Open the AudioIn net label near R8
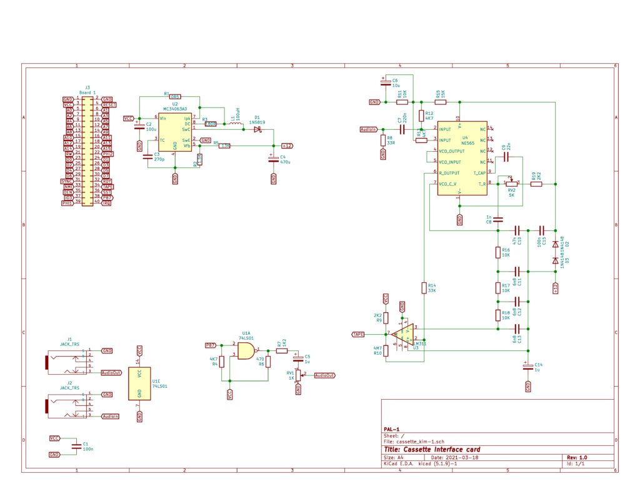This screenshot has height=494, width=640. (x=369, y=128)
